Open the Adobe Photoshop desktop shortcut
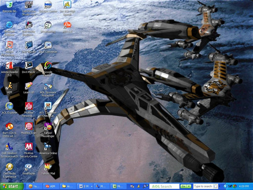 (x=8, y=45)
